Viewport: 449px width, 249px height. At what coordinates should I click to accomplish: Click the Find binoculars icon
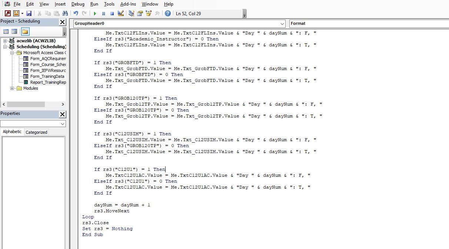click(x=65, y=13)
